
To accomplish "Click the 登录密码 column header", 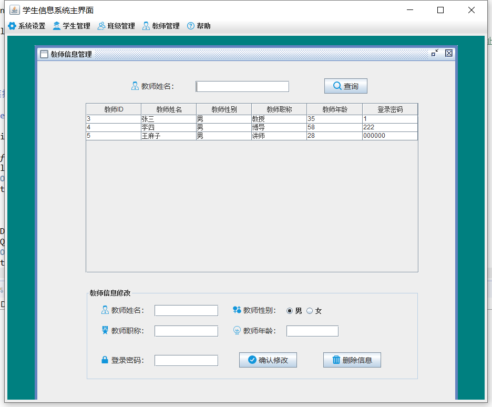I will 390,109.
